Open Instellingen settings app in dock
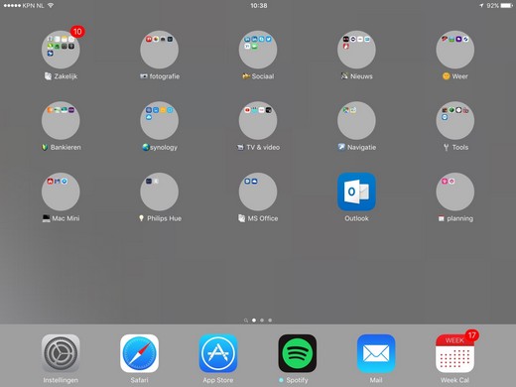This screenshot has width=516, height=387. tap(61, 353)
